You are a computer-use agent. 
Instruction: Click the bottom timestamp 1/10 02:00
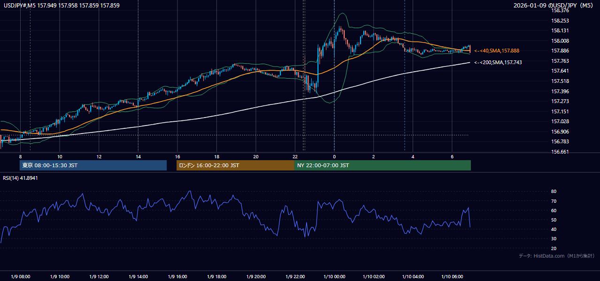point(373,276)
